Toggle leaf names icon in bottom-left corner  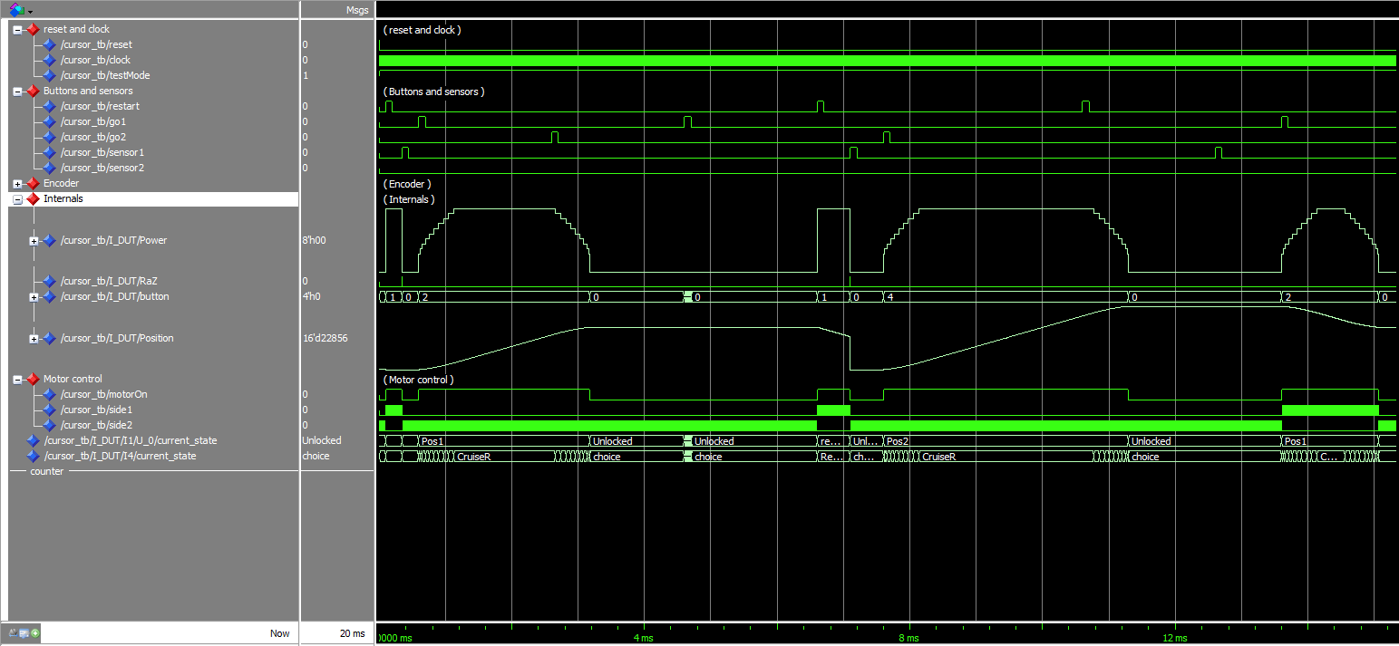[x=14, y=632]
